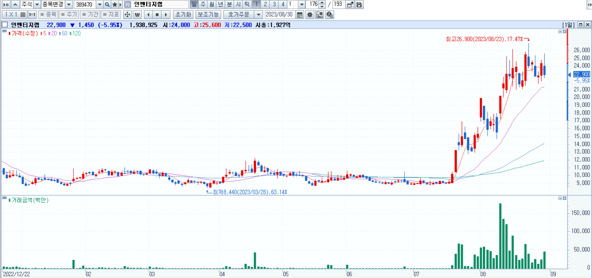Select the 월 (monthly) period tab
The image size is (592, 278).
click(x=212, y=5)
